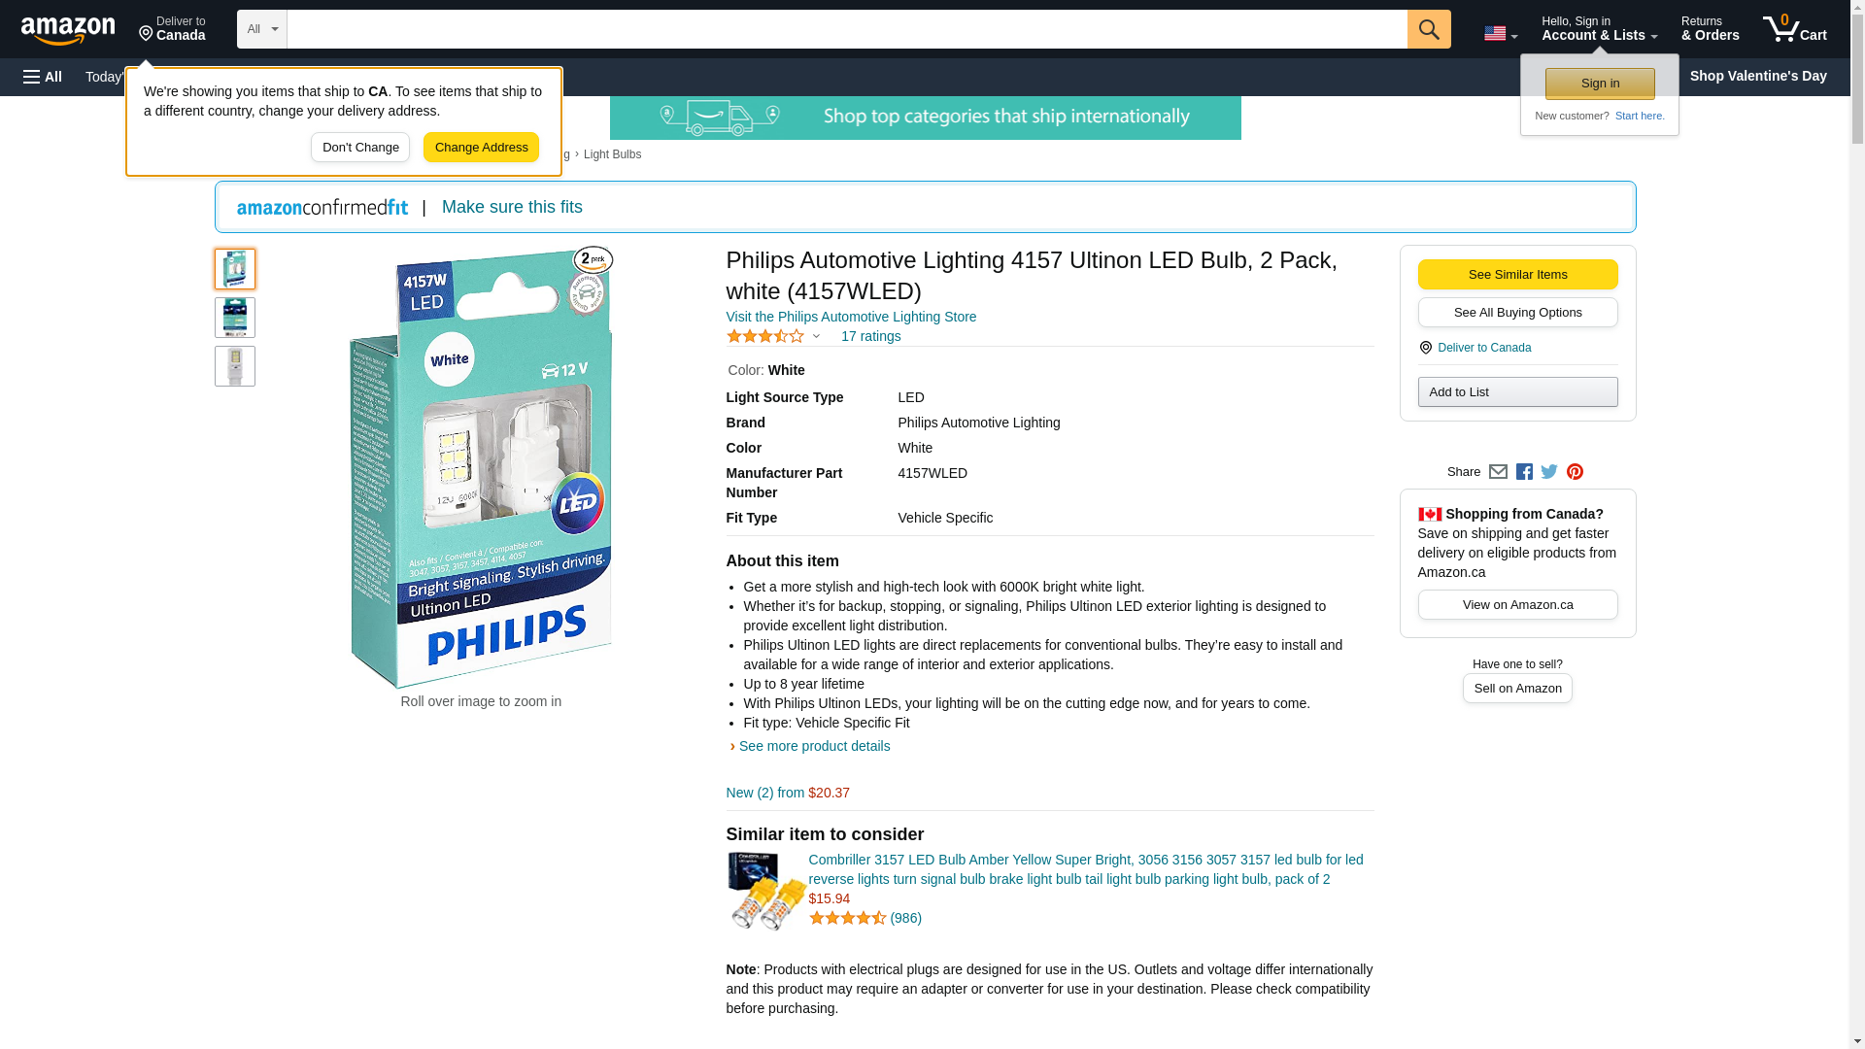Open the 17 ratings link
This screenshot has width=1865, height=1049.
(x=870, y=336)
